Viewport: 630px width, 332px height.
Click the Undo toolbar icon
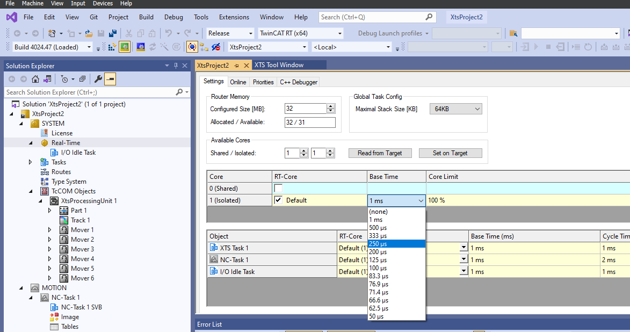(x=168, y=33)
